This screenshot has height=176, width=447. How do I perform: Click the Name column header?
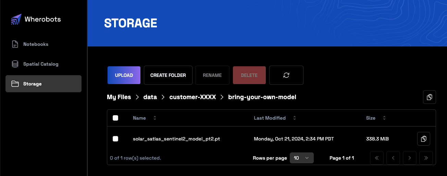pyautogui.click(x=139, y=118)
